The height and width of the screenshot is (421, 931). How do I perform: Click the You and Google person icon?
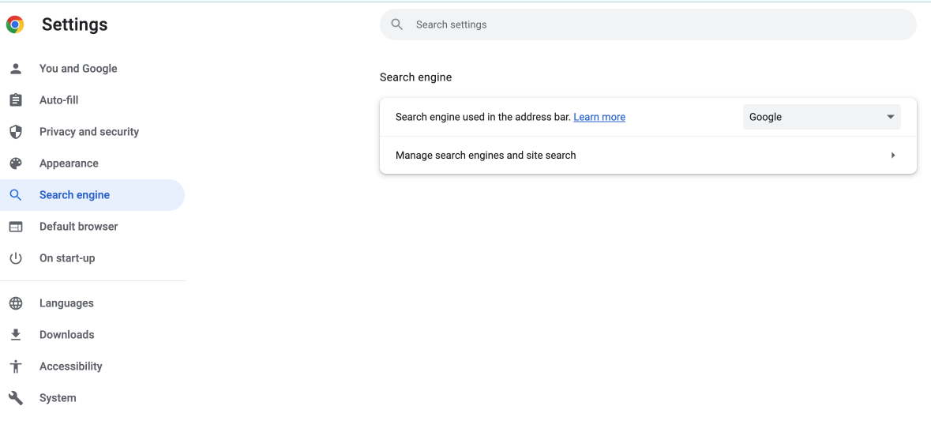tap(16, 68)
